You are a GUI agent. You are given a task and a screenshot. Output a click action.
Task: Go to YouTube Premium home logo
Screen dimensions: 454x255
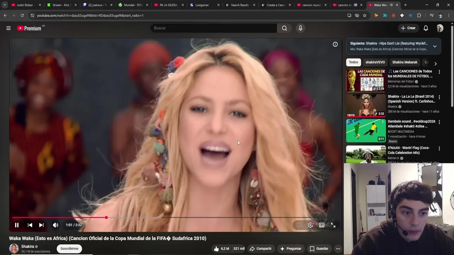[x=29, y=28]
